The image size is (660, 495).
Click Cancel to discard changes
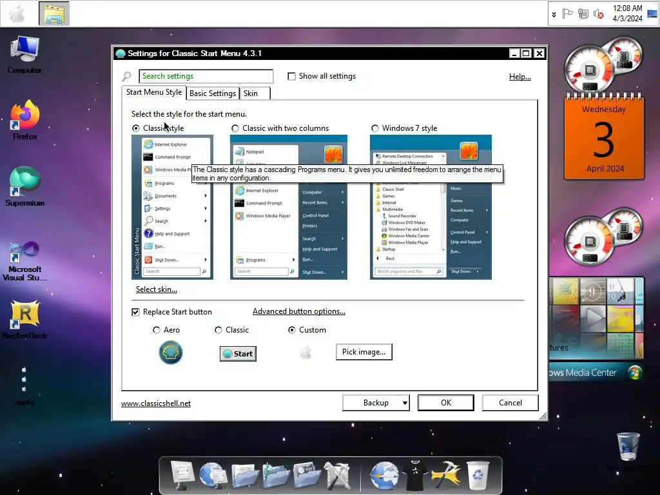pos(510,403)
